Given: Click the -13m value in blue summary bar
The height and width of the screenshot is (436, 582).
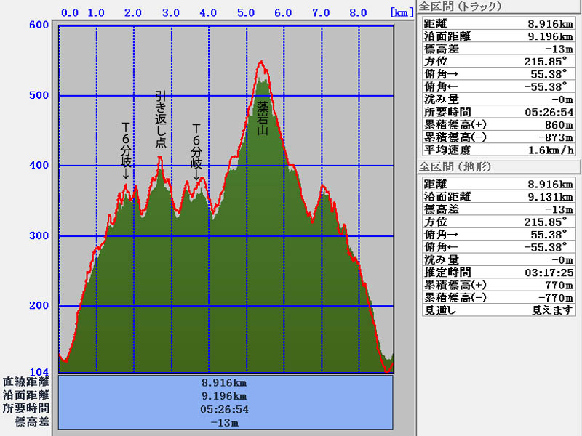Looking at the screenshot, I should tap(226, 422).
